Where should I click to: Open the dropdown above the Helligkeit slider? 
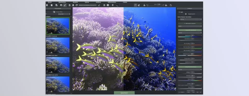[190, 69]
